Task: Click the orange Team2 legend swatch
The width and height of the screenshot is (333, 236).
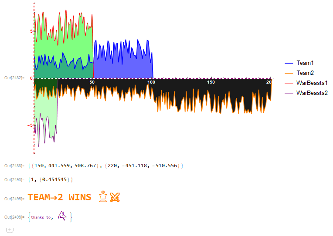Action: pos(289,73)
